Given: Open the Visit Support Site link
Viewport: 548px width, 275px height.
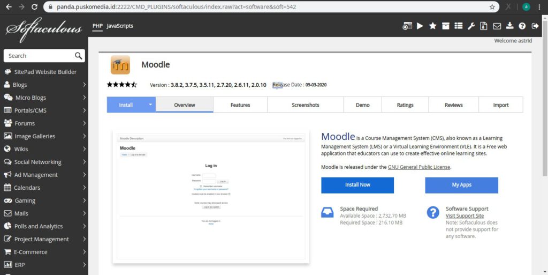Looking at the screenshot, I should click(x=465, y=215).
